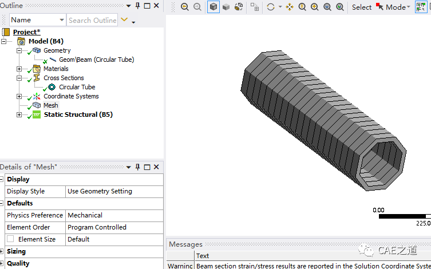431x269 pixels.
Task: Close the Details of Mesh panel
Action: point(156,167)
